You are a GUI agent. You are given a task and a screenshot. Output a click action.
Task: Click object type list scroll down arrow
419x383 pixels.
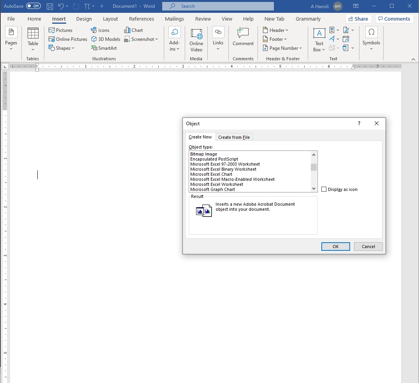[x=314, y=189]
